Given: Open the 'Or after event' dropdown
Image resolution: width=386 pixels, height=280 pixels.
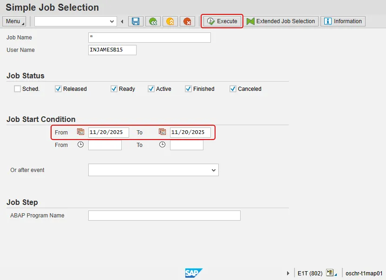Looking at the screenshot, I should pyautogui.click(x=214, y=170).
